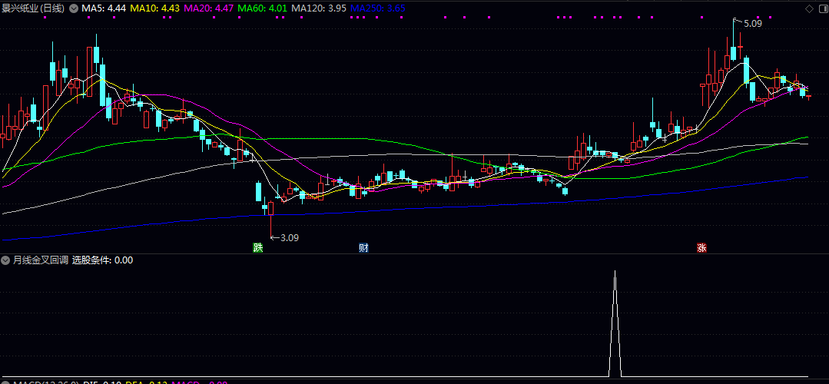Click the diamond icon at top right
The width and height of the screenshot is (829, 384).
pyautogui.click(x=808, y=8)
